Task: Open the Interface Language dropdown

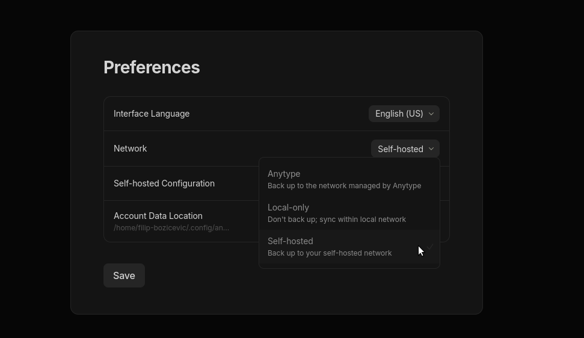Action: point(404,114)
